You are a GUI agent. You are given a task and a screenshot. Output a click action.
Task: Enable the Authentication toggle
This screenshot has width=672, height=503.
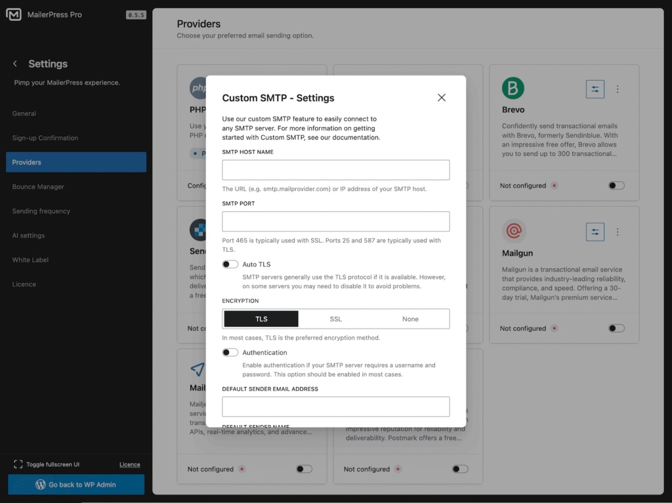(230, 352)
